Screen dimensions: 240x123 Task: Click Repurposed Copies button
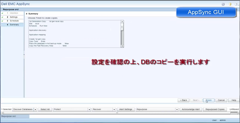[x=215, y=109]
